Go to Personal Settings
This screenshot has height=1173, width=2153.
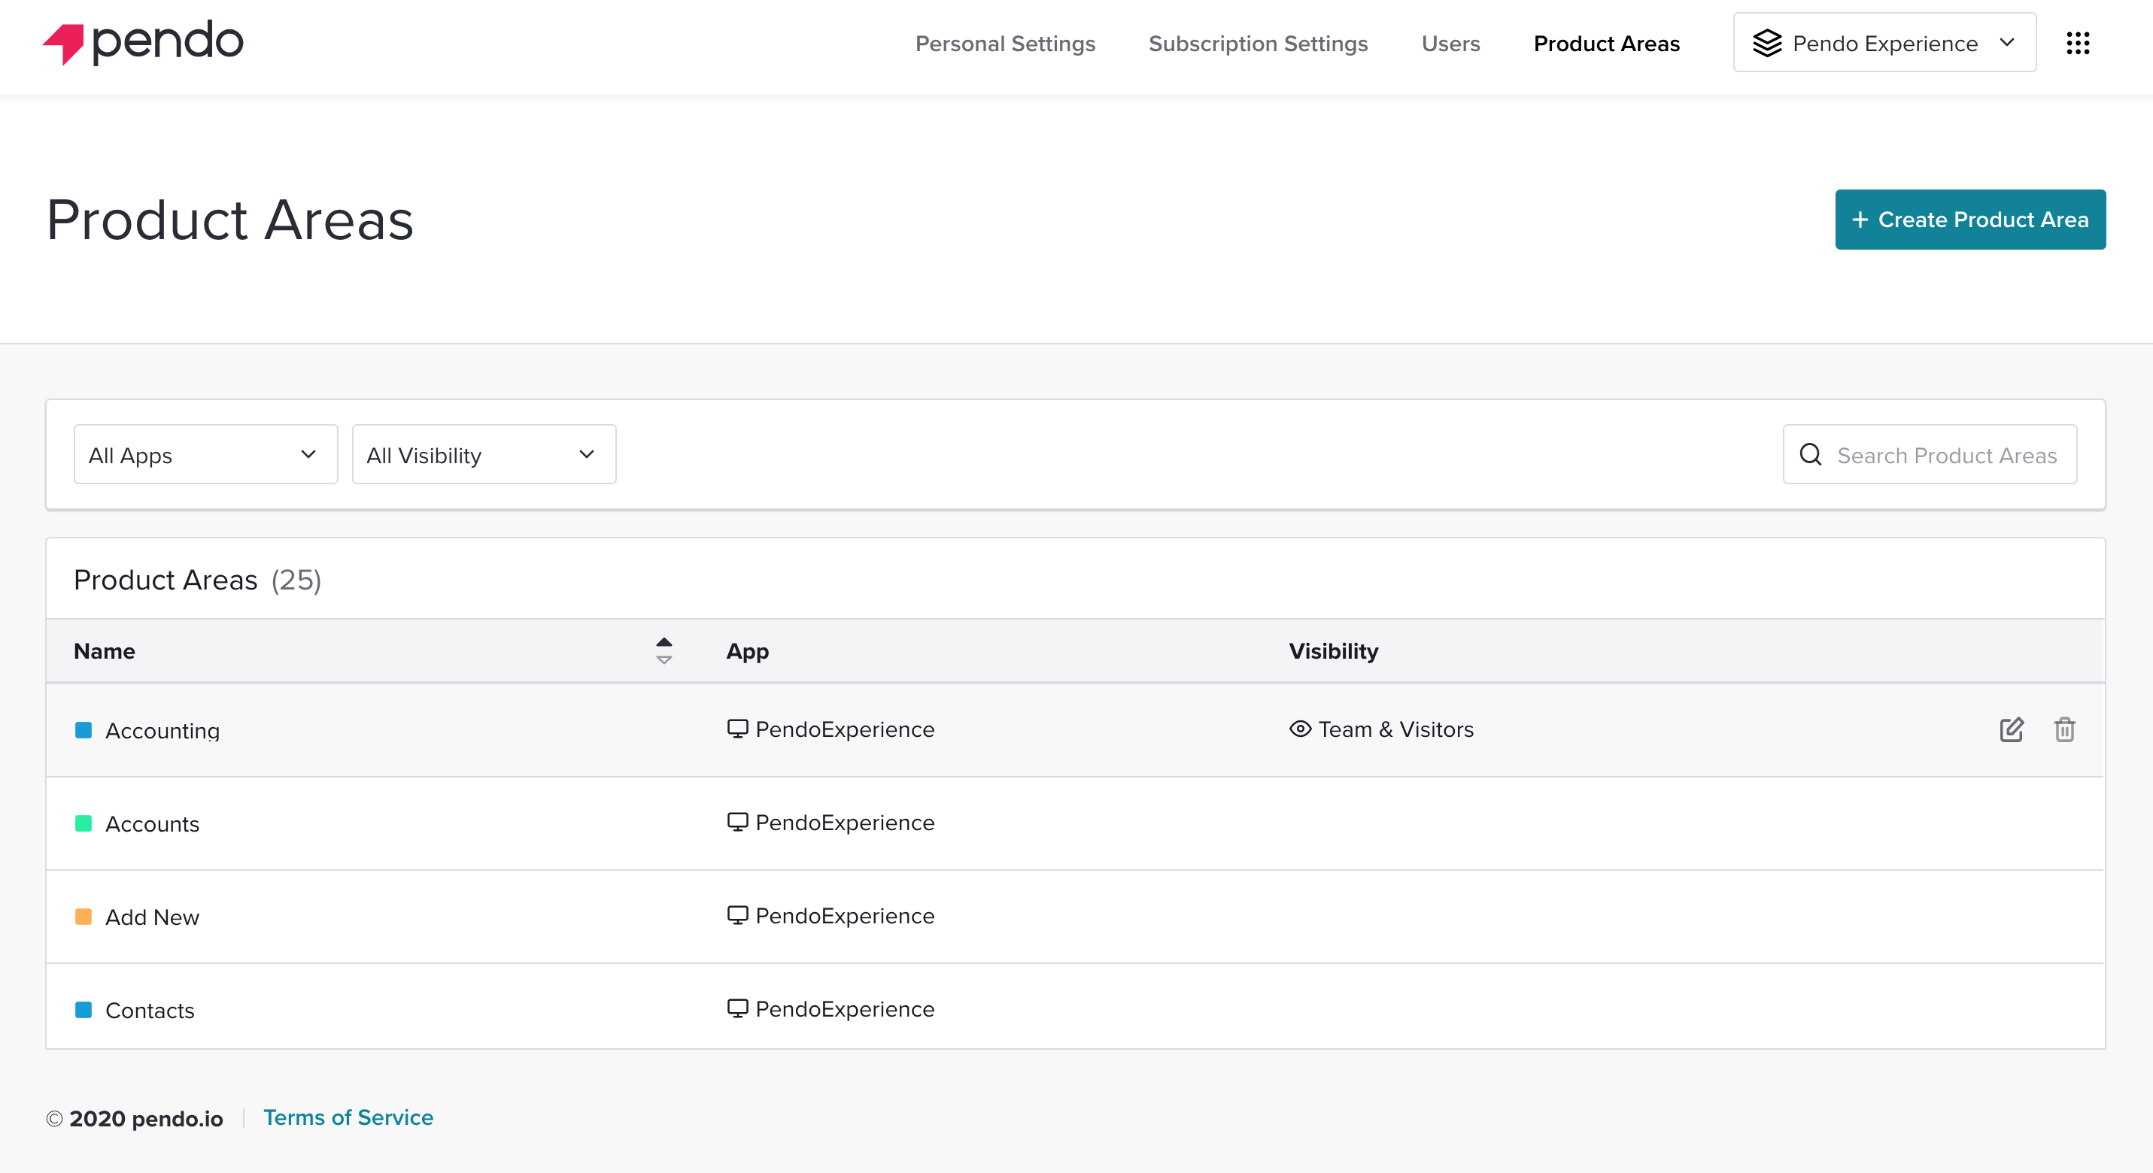[1004, 44]
